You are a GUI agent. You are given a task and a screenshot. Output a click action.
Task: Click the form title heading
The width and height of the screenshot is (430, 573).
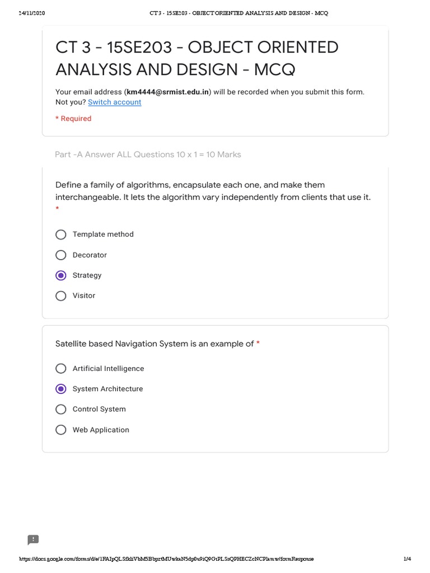pos(197,58)
